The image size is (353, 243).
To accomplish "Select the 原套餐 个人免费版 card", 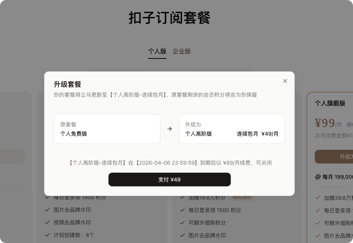I will 107,129.
